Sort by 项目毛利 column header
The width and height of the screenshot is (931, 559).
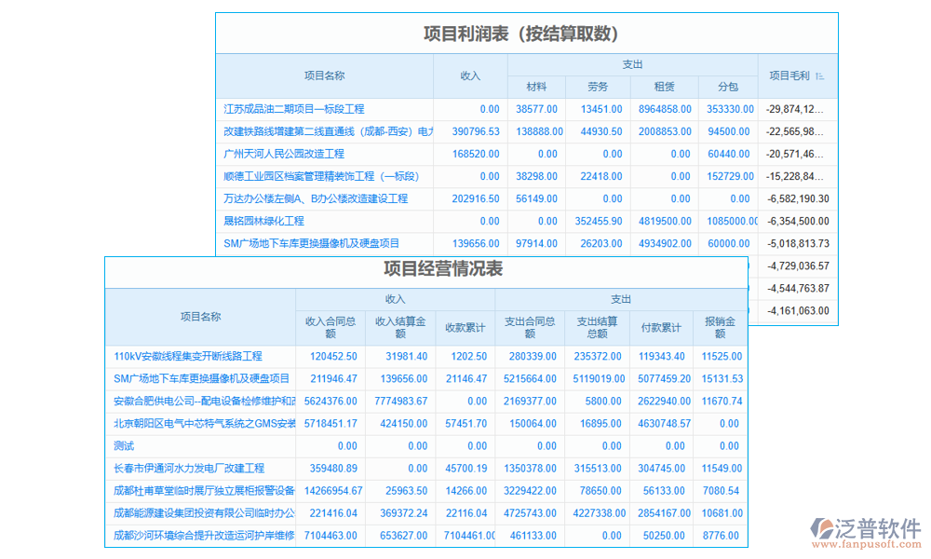pyautogui.click(x=788, y=75)
